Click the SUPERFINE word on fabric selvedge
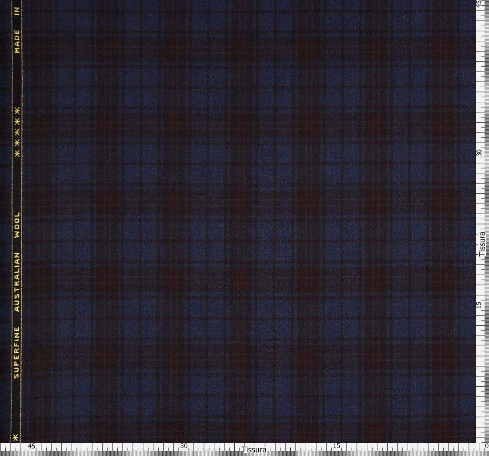Screen dimensions: 489x456 pos(17,352)
